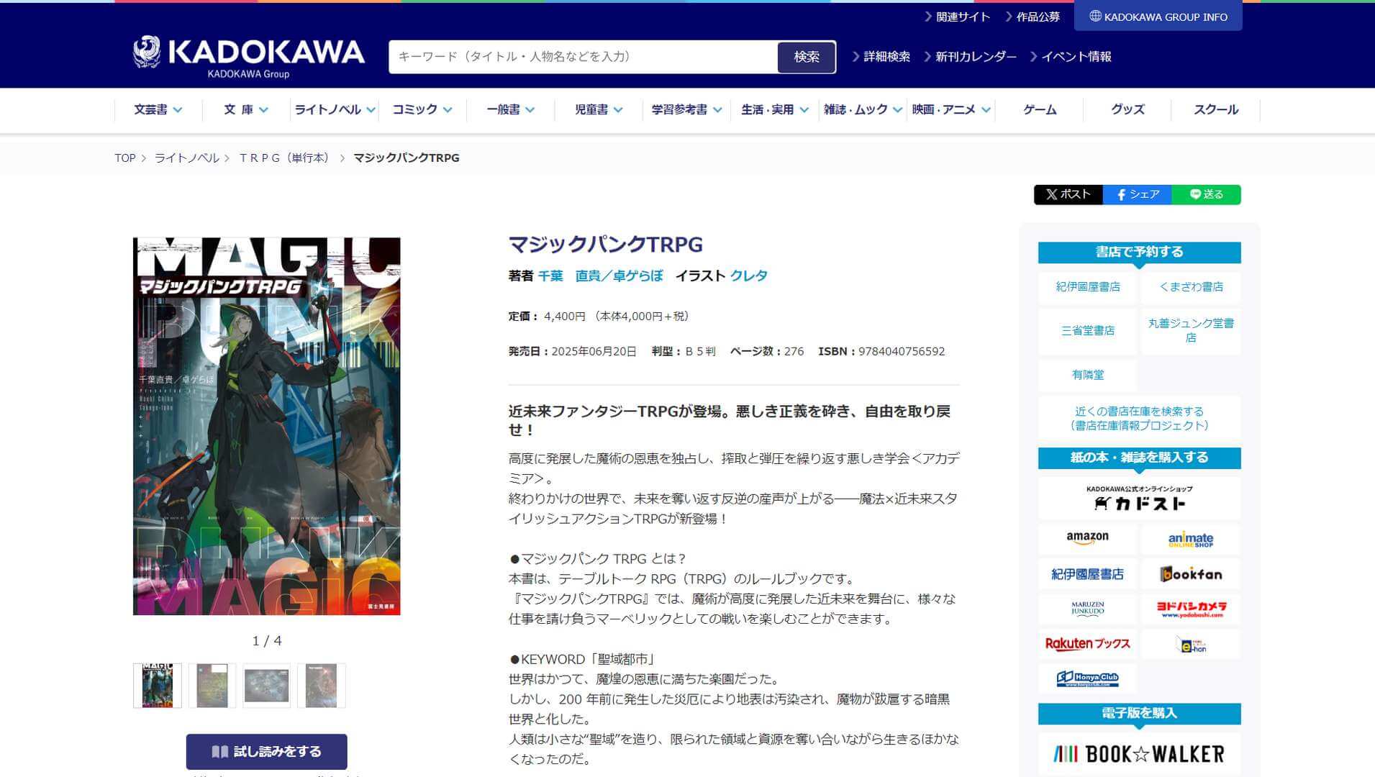Share on Facebook with シェア button
The width and height of the screenshot is (1375, 777).
pos(1138,194)
